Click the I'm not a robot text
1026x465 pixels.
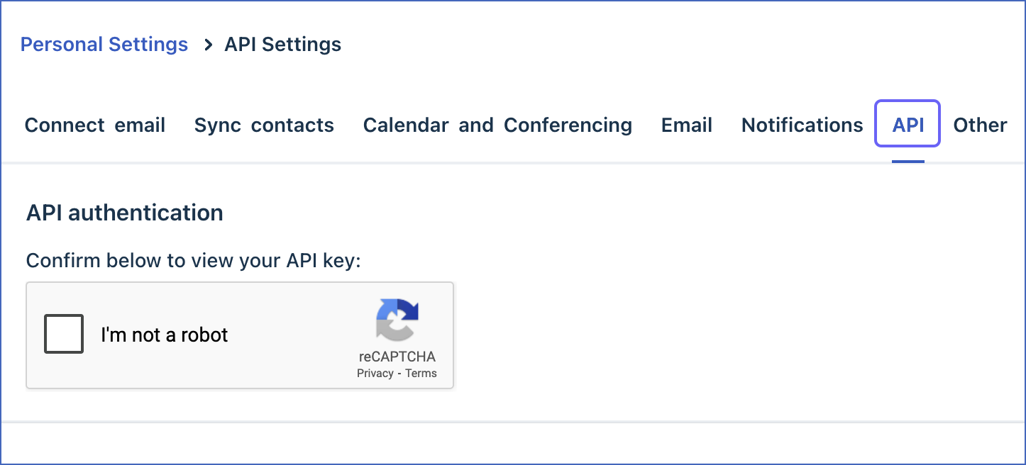pos(165,334)
